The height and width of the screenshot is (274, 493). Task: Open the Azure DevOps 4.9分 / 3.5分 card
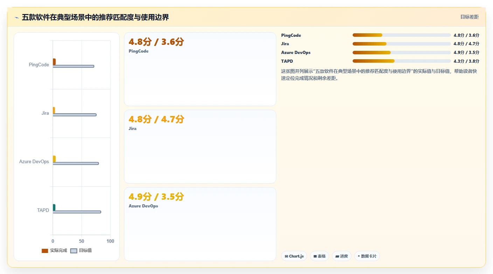[200, 224]
